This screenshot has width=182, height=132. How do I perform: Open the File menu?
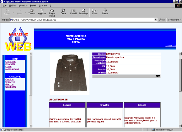(5, 6)
